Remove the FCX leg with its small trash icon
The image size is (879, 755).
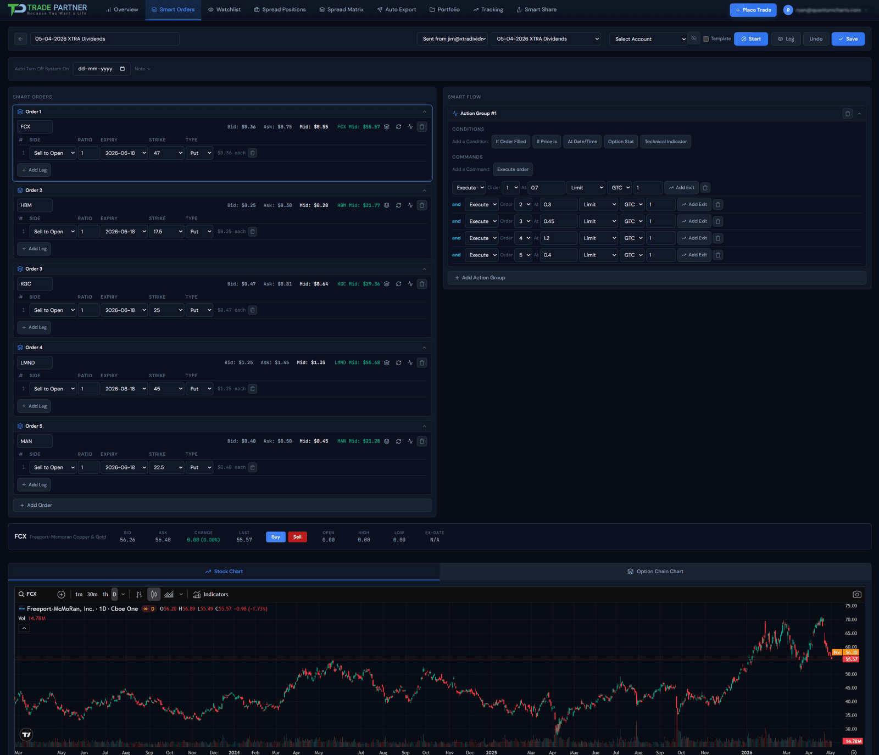pos(253,153)
